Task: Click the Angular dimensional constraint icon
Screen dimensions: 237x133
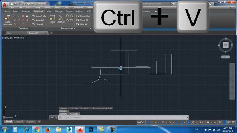Action: (67, 20)
